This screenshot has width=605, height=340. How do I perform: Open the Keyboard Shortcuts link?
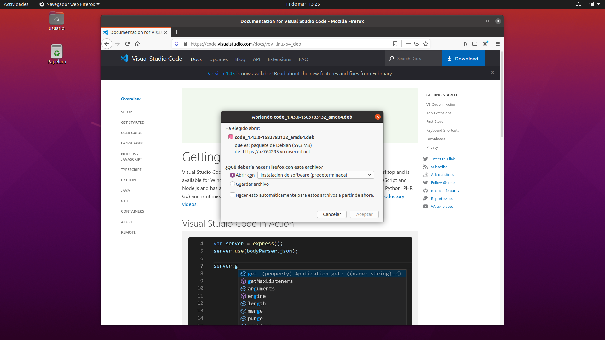point(442,130)
